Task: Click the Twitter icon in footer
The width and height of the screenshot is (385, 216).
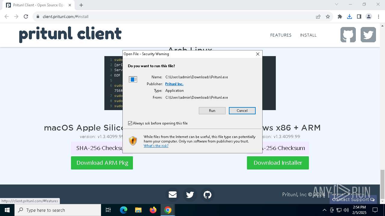Action: point(190,195)
